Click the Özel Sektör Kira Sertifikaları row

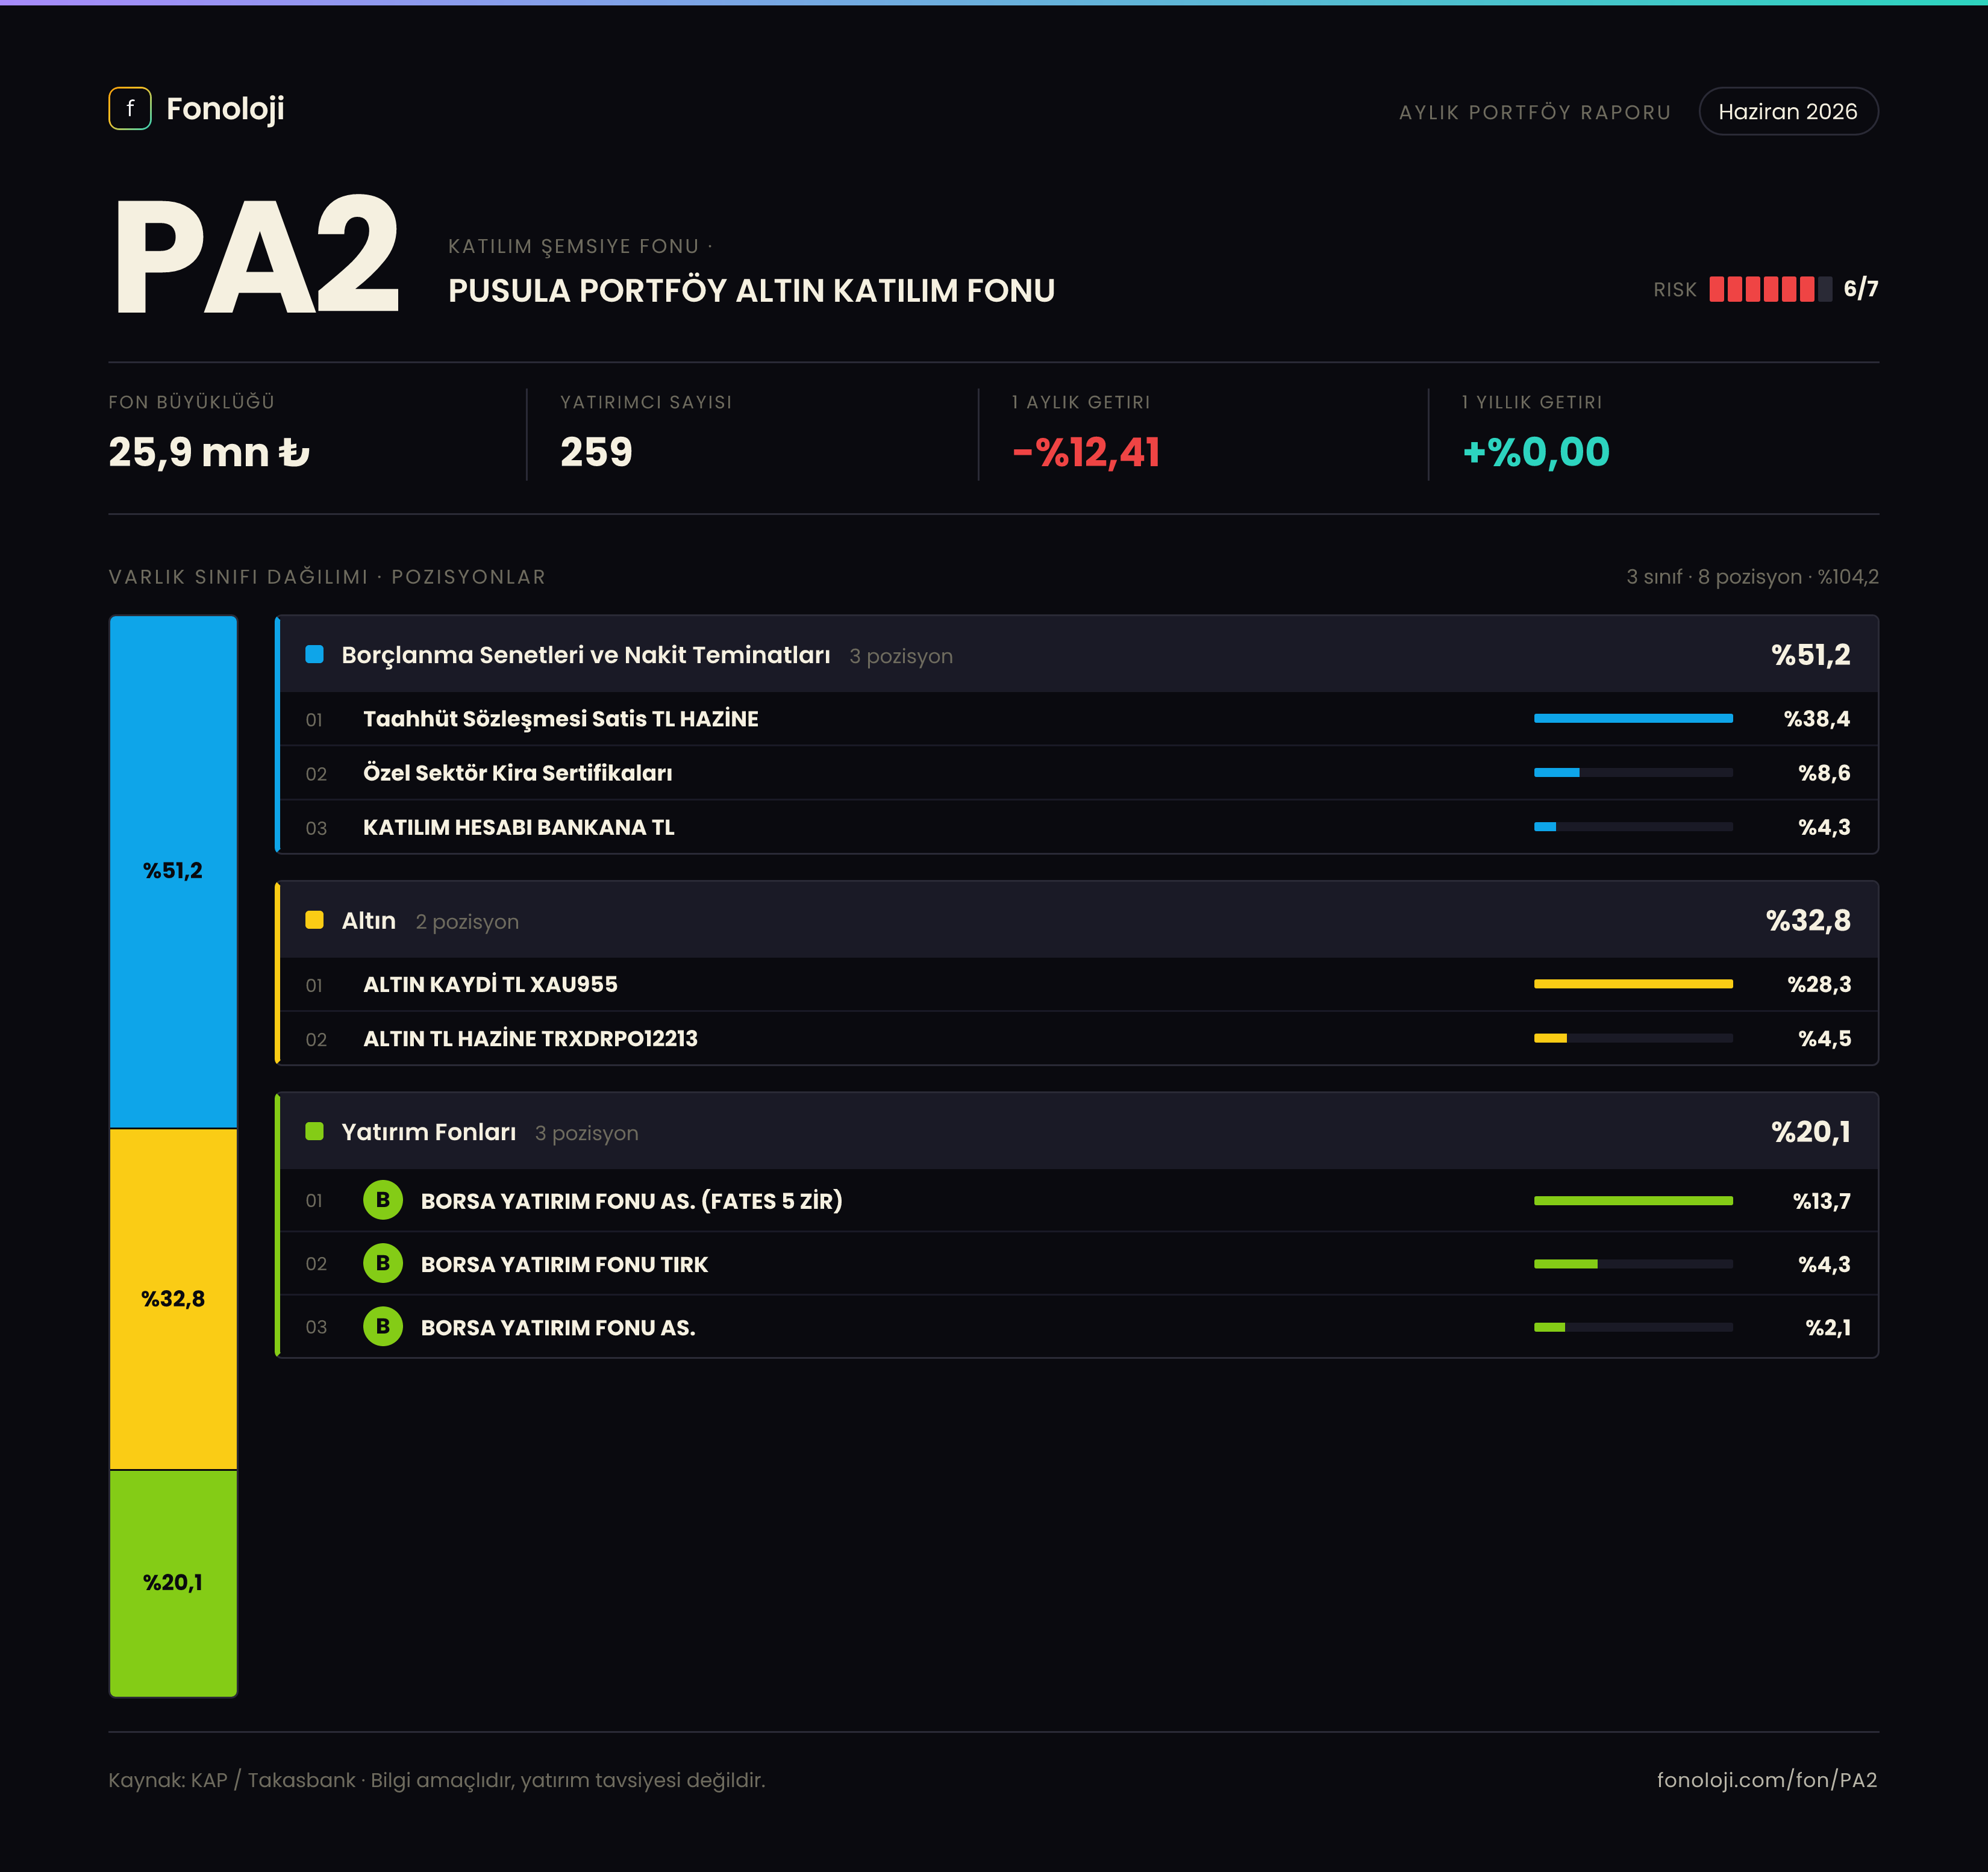click(x=1078, y=773)
